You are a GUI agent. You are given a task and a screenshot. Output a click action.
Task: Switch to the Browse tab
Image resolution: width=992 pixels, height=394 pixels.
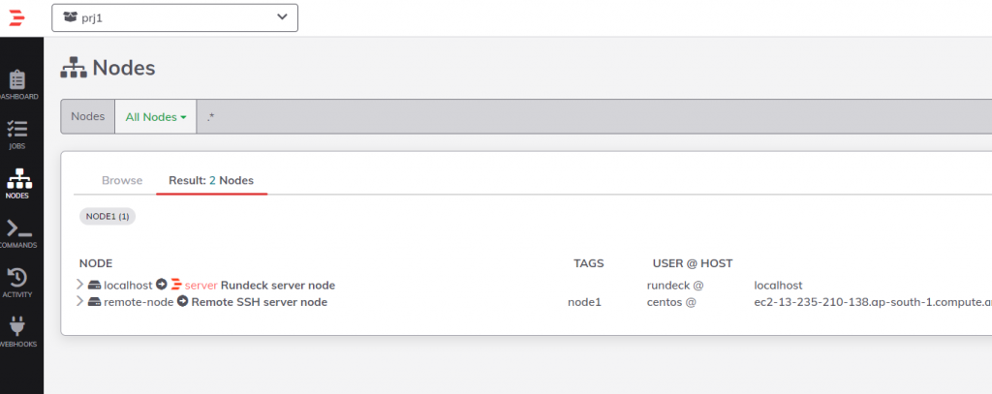tap(122, 180)
